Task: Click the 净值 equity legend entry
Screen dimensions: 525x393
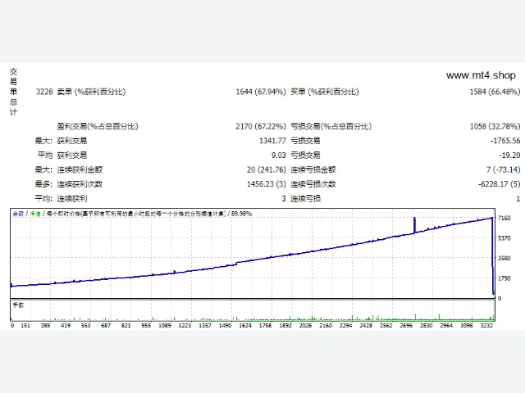Action: click(x=35, y=214)
